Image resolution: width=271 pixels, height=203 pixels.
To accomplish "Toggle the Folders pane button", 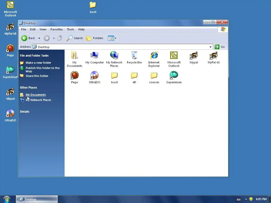I will tap(94, 38).
